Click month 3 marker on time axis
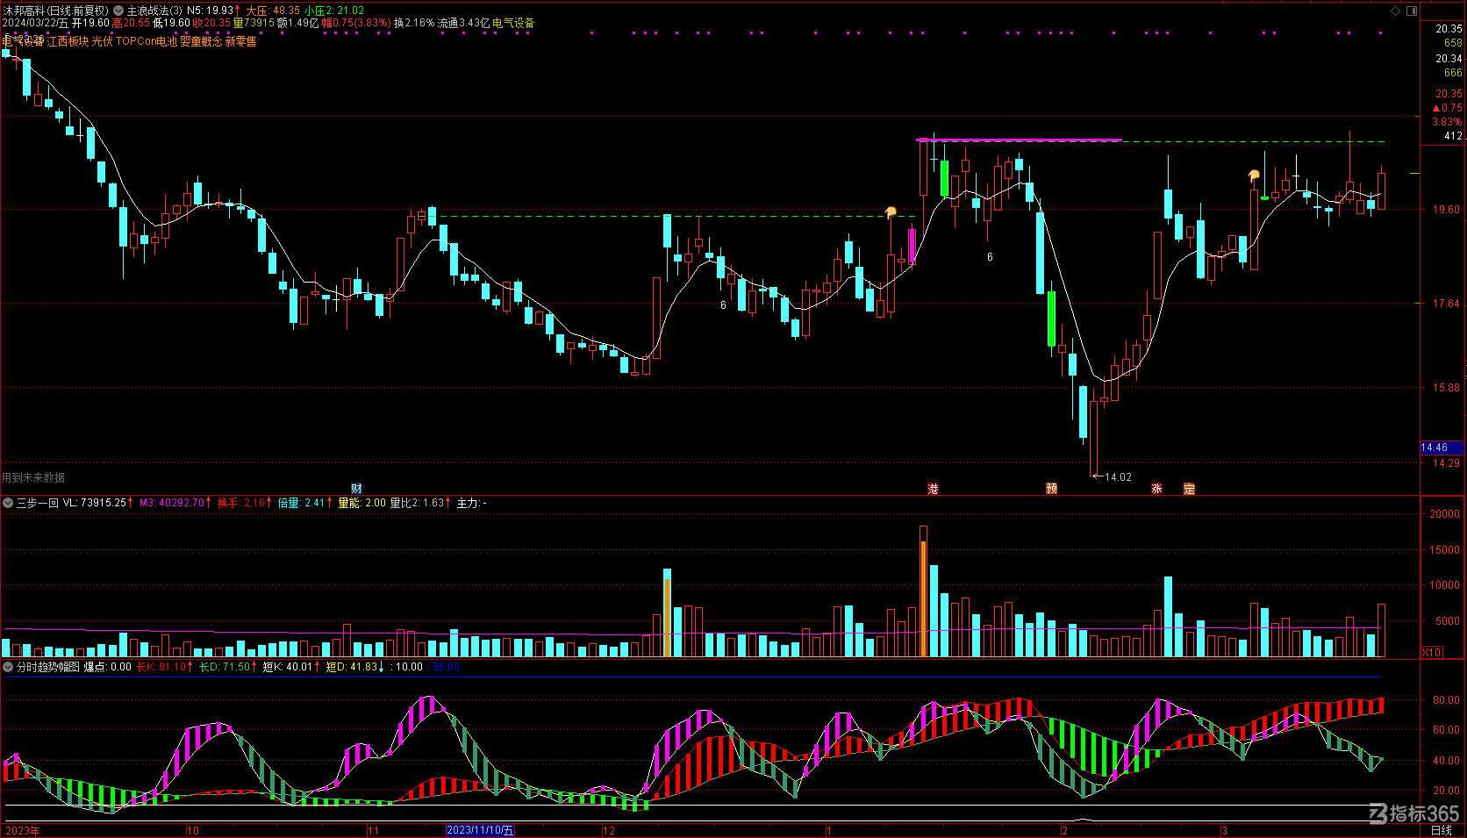Image resolution: width=1467 pixels, height=838 pixels. pos(1224,830)
